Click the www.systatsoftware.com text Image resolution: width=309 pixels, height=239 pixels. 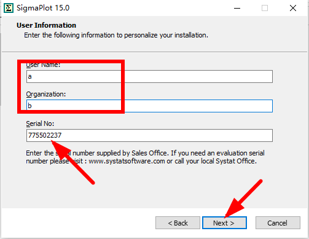[127, 161]
